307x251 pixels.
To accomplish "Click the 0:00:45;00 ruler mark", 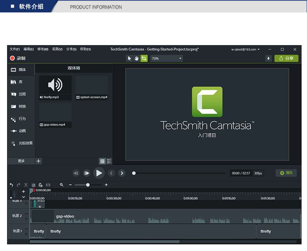I will point(152,198).
